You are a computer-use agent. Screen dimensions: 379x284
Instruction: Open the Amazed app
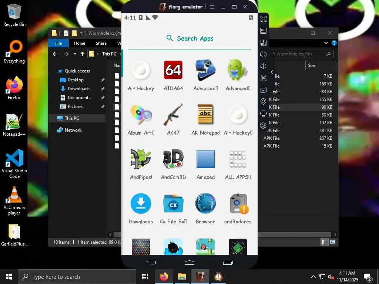click(x=205, y=165)
